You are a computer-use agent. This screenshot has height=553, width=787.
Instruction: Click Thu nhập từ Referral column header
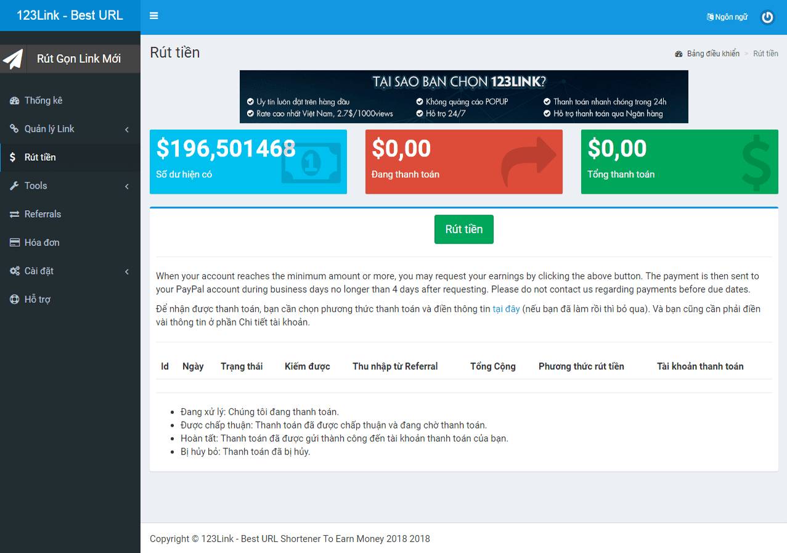coord(395,366)
